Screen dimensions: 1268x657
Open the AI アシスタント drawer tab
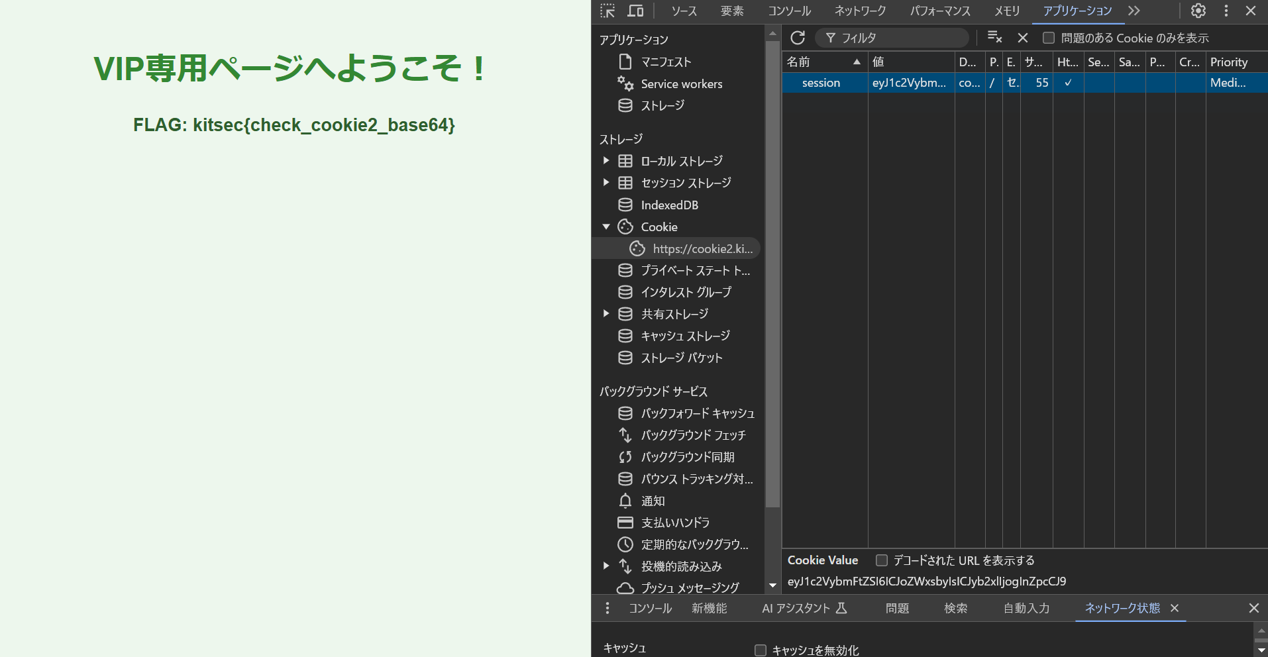(804, 608)
